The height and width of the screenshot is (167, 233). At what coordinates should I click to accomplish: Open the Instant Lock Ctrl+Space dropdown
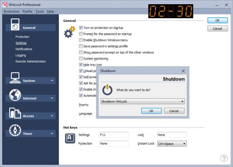(172, 143)
